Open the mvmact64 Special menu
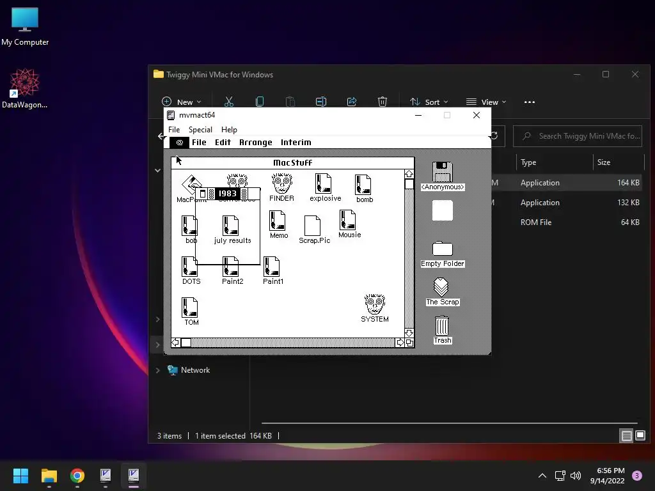The image size is (655, 491). pyautogui.click(x=200, y=129)
